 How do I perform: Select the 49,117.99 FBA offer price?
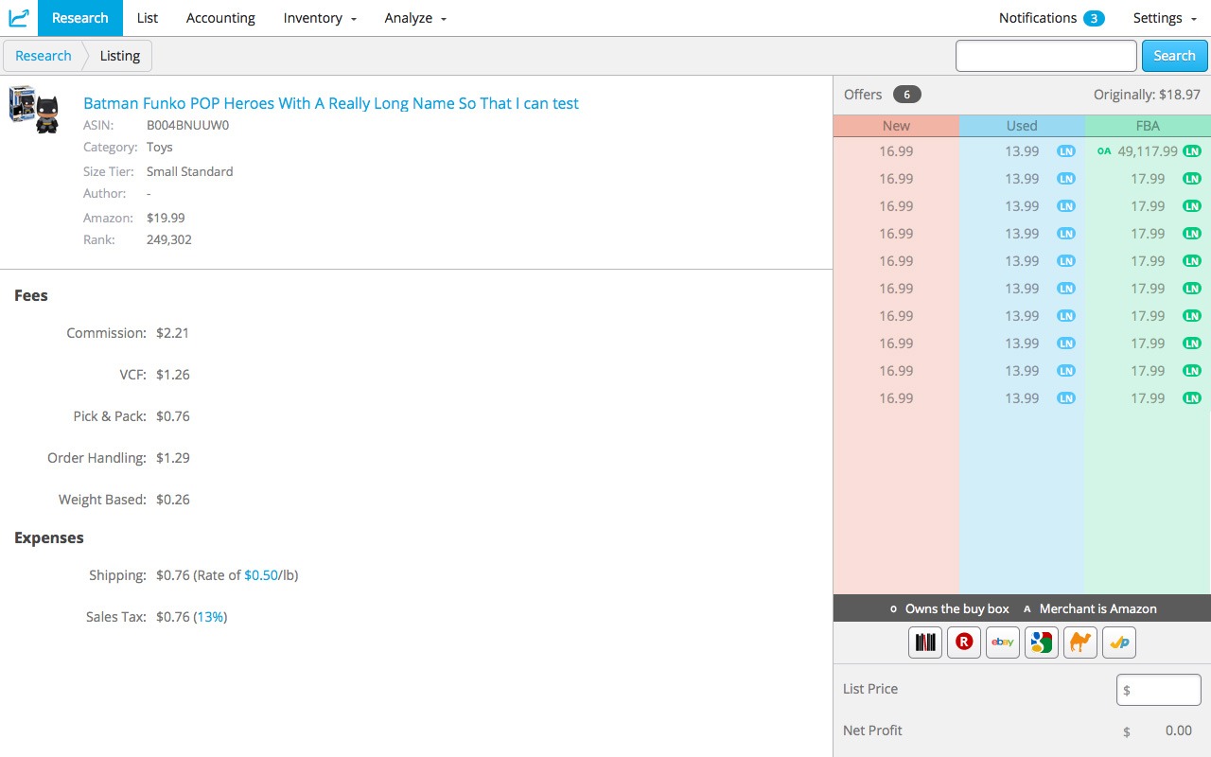1148,151
